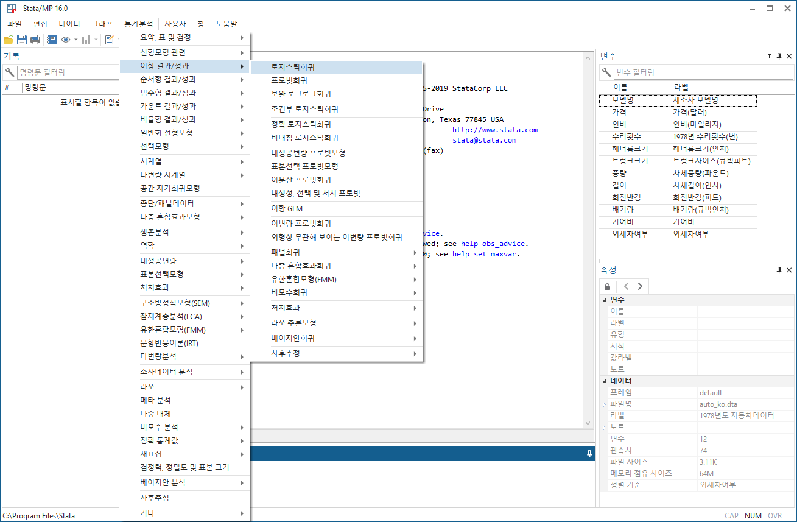
Task: Click the NUM status bar indicator
Action: 753,515
